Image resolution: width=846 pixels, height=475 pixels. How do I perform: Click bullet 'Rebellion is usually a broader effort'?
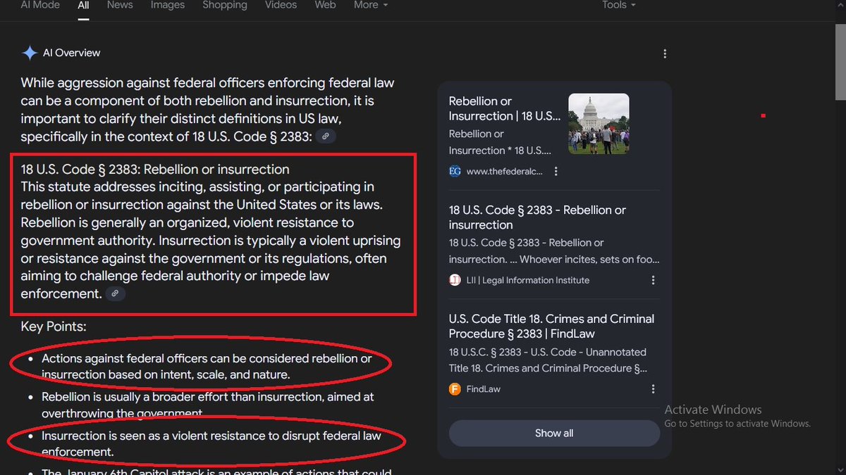(207, 405)
